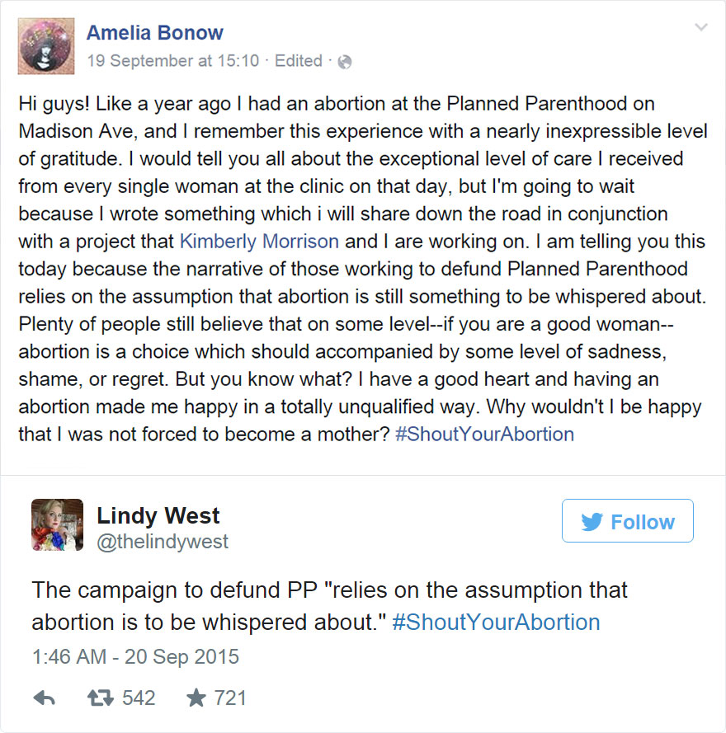726x733 pixels.
Task: Reply to Lindy West's tweet
Action: tap(44, 697)
